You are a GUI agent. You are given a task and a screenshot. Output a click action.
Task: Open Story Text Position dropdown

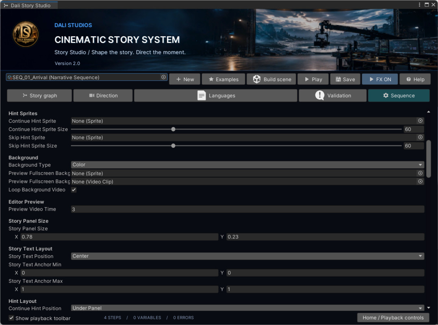[x=247, y=256]
